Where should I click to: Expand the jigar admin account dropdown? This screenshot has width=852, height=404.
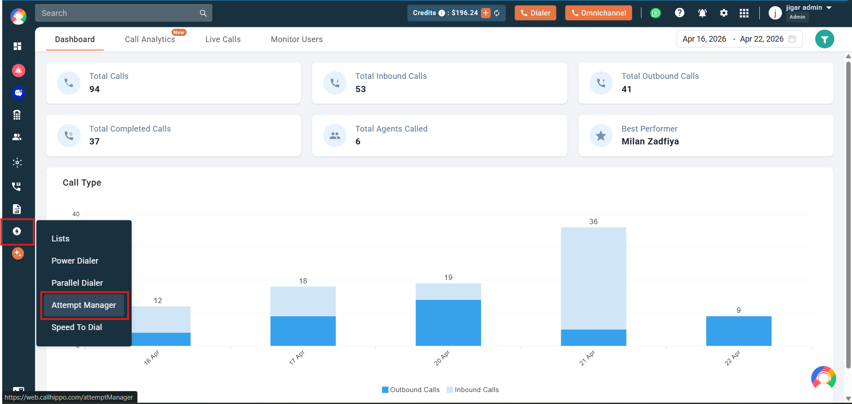[x=829, y=8]
